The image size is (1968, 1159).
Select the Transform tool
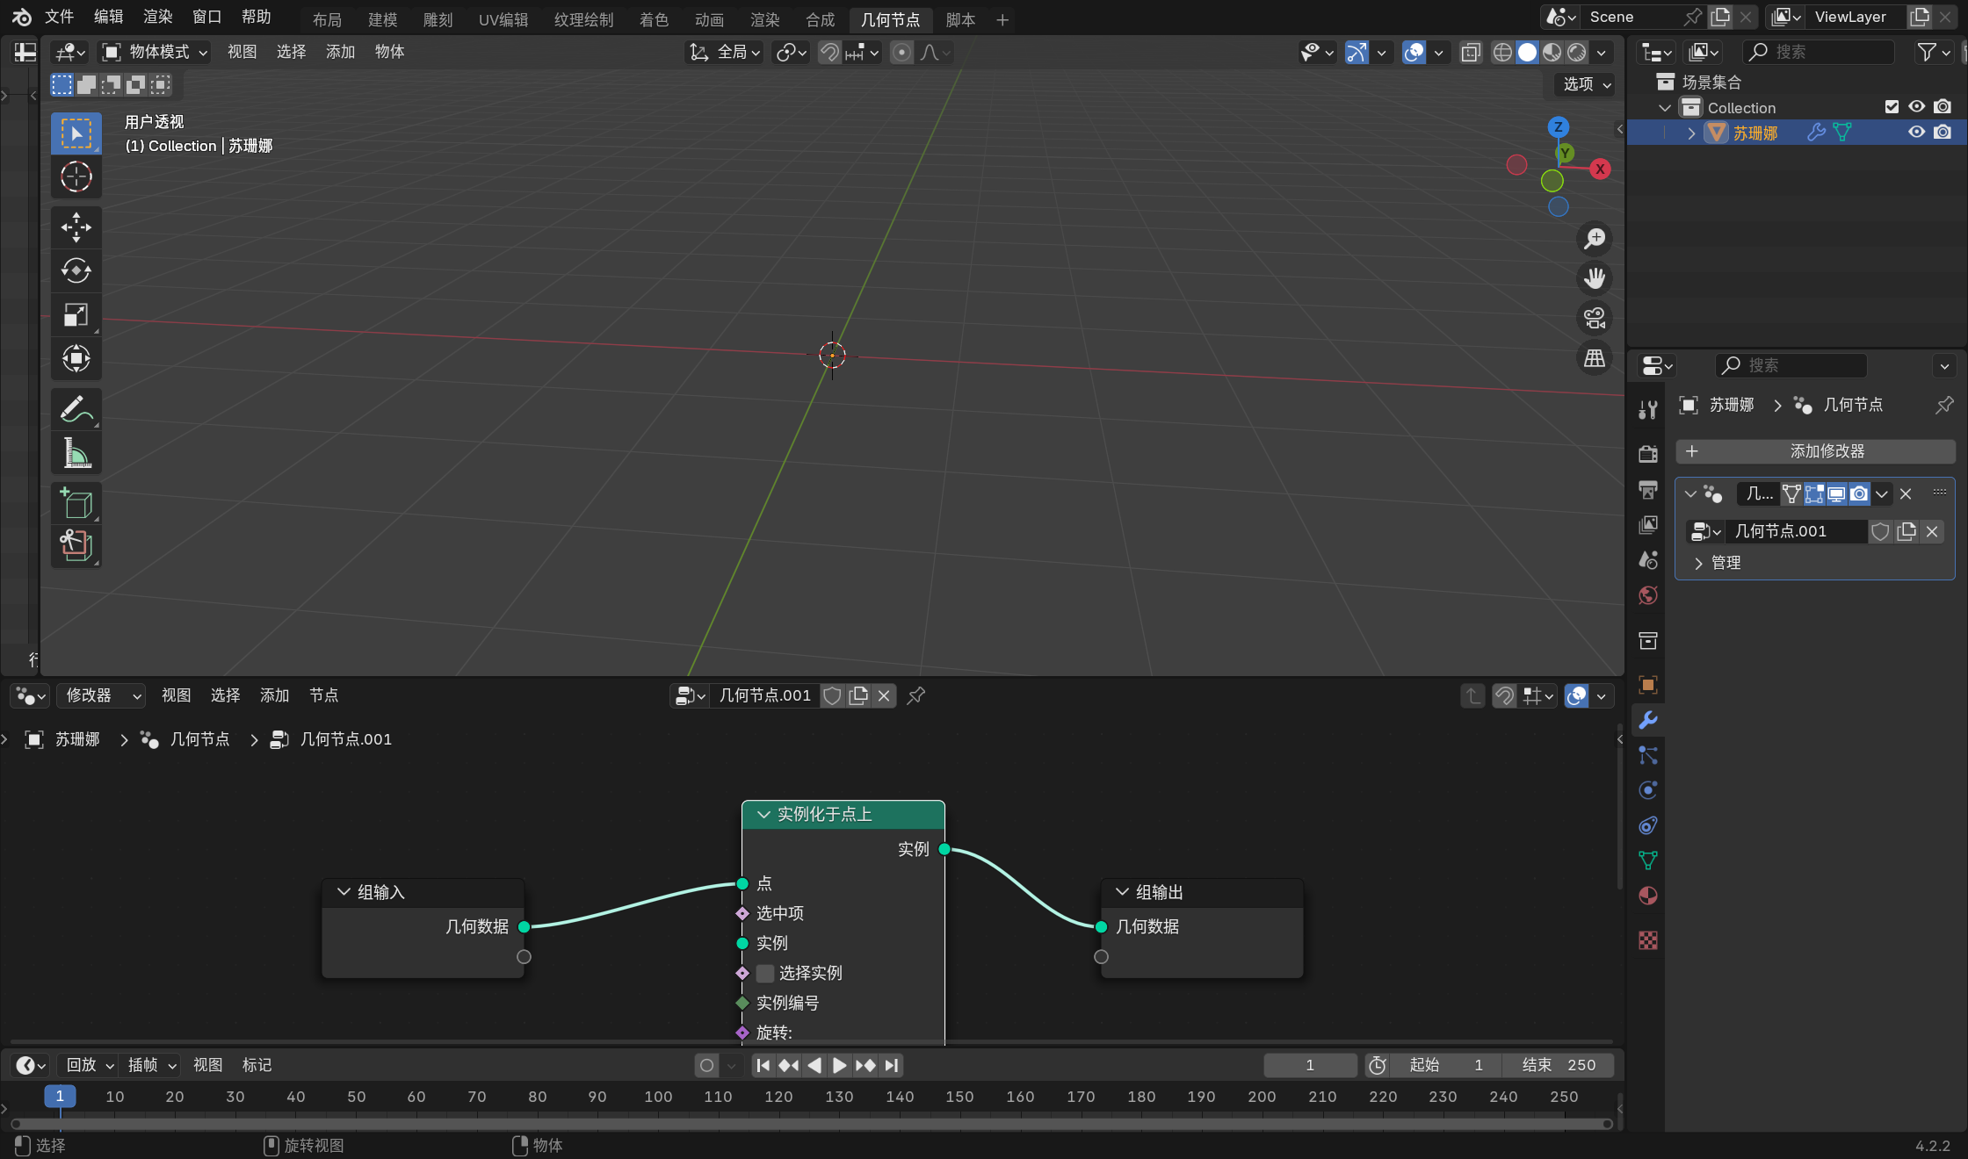tap(76, 358)
